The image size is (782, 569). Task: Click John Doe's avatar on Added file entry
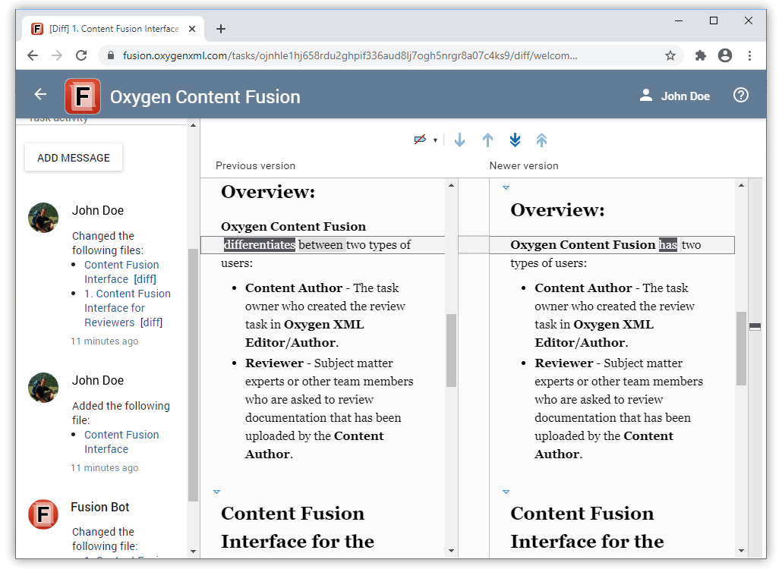(43, 388)
